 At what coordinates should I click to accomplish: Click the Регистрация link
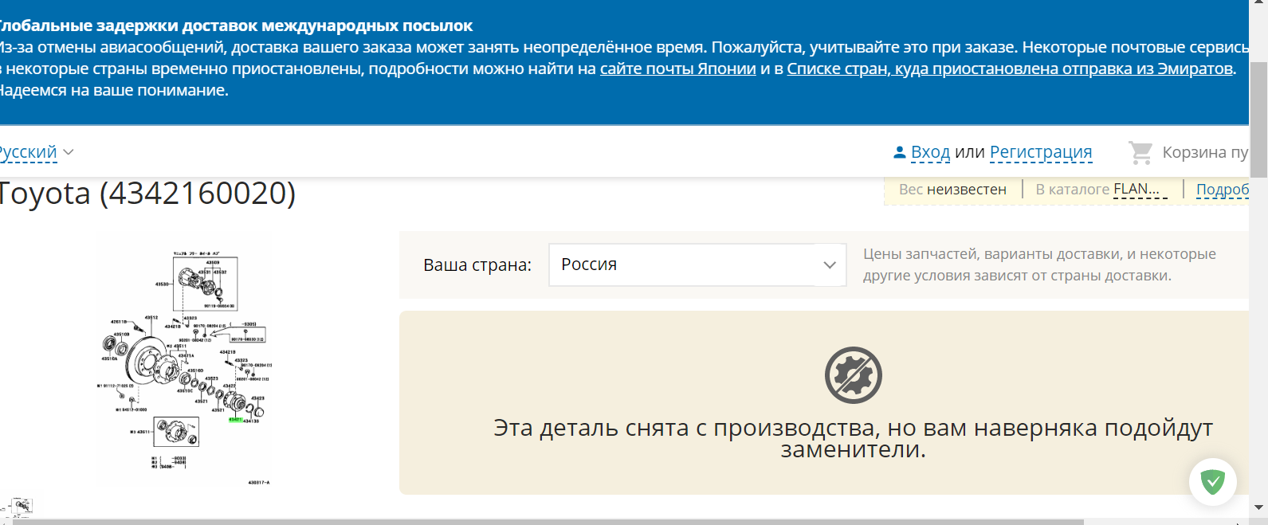(x=1041, y=152)
